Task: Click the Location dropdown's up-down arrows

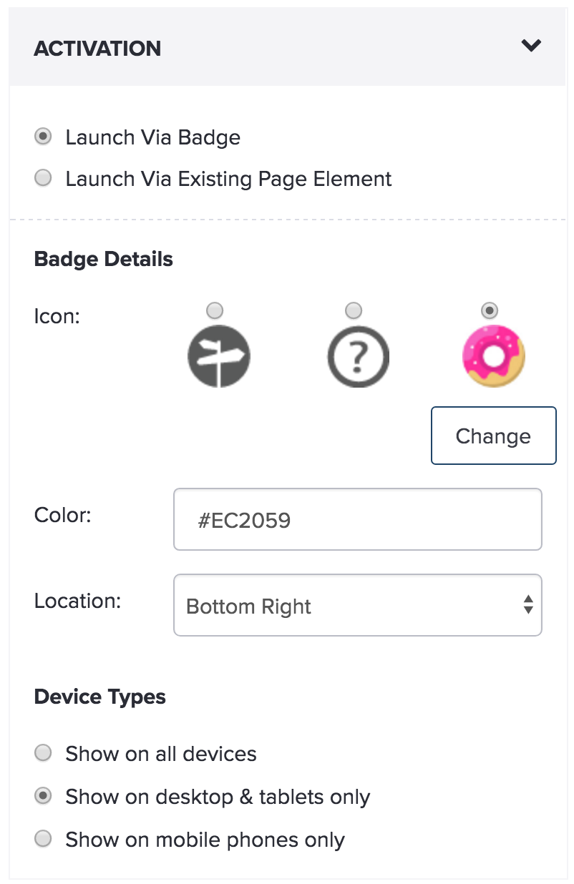Action: tap(528, 605)
